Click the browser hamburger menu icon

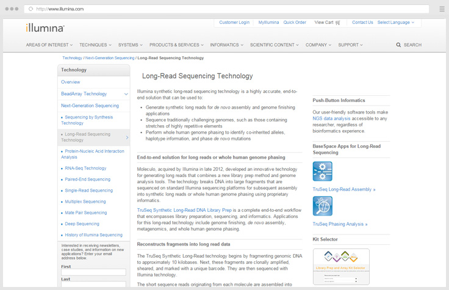(442, 9)
